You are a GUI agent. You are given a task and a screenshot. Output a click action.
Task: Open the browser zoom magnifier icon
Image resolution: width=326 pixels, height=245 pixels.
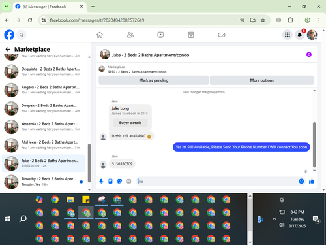243,20
